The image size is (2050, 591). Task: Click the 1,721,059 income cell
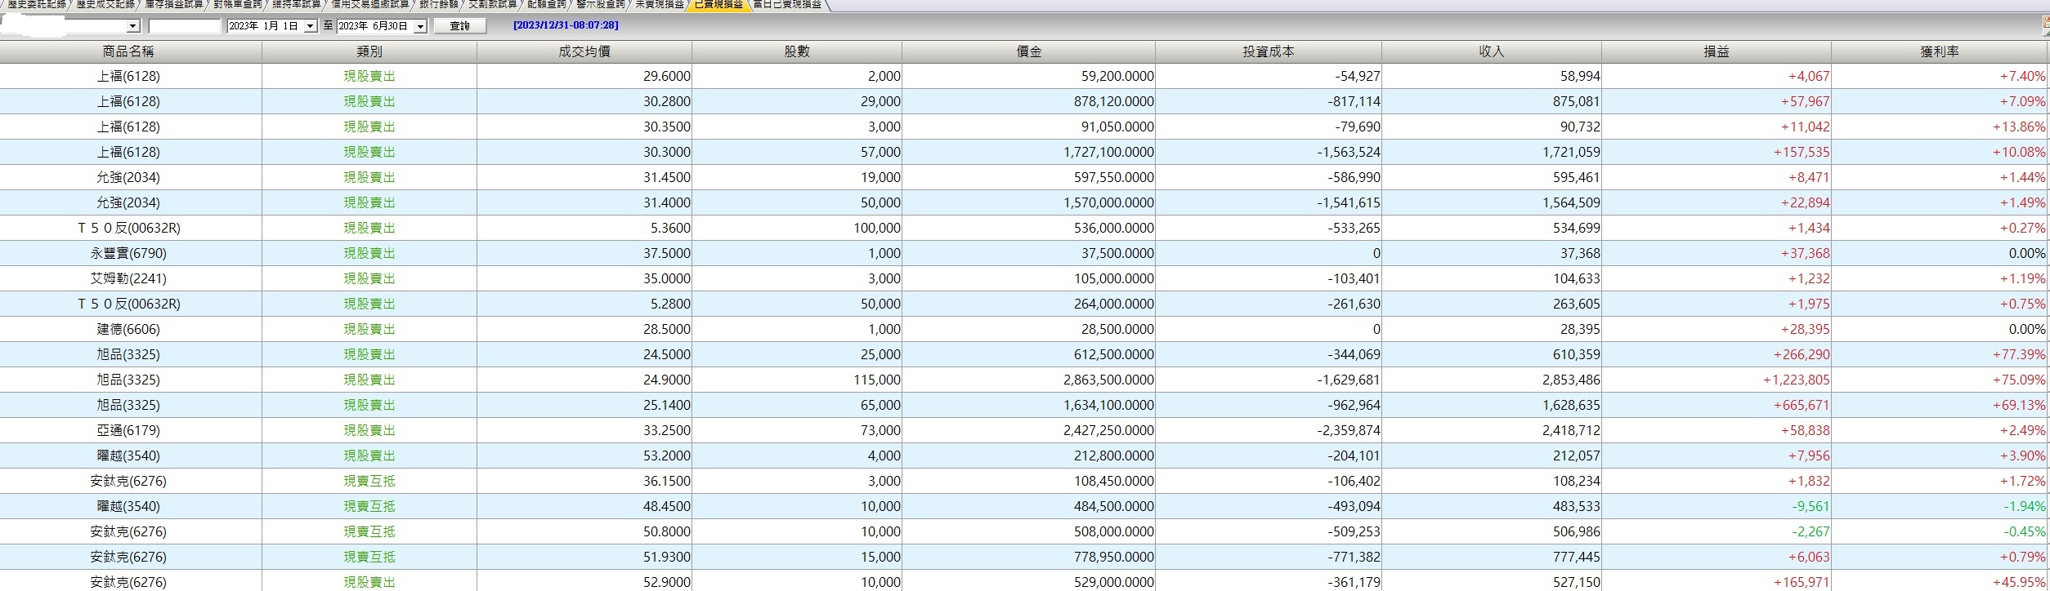[1492, 152]
